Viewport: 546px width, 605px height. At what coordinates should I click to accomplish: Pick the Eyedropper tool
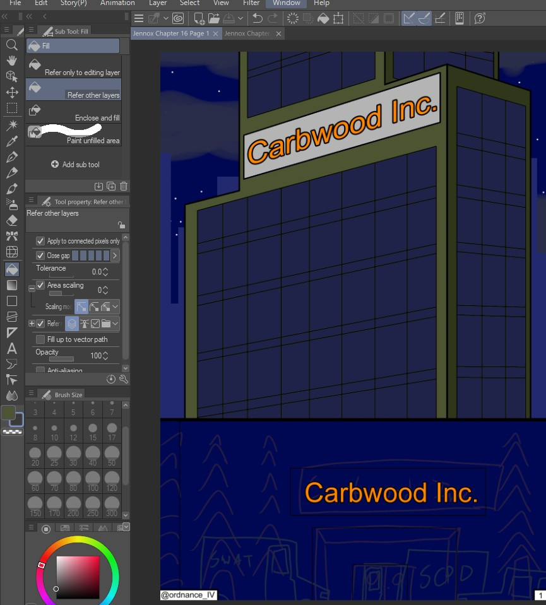click(11, 141)
